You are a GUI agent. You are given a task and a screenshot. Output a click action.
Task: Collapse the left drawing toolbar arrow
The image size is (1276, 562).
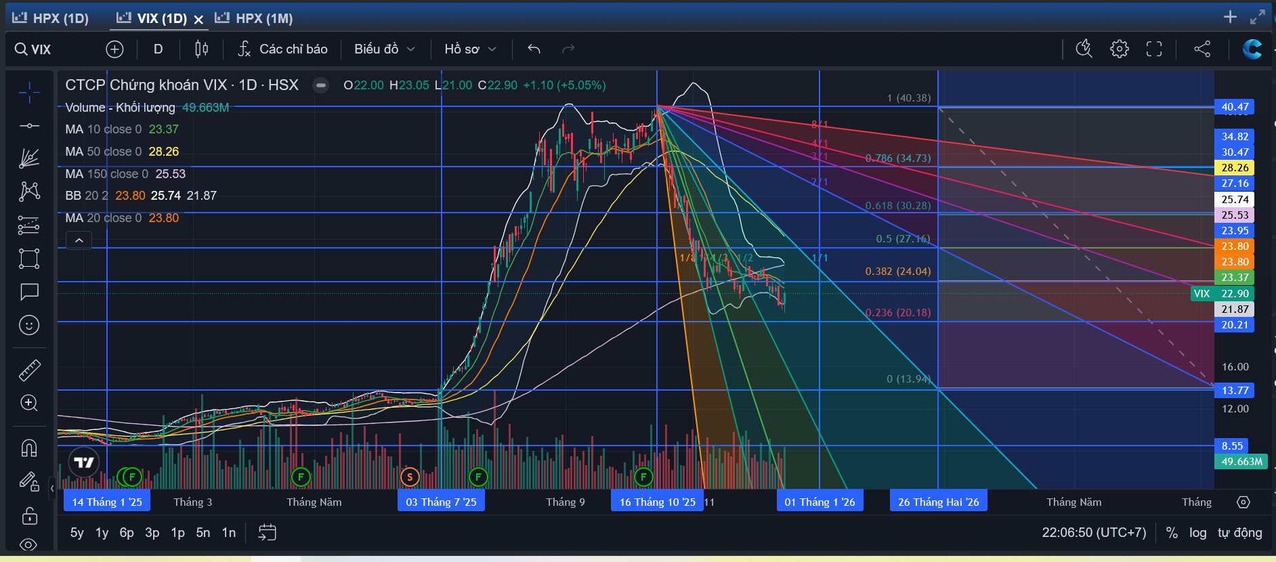52,488
